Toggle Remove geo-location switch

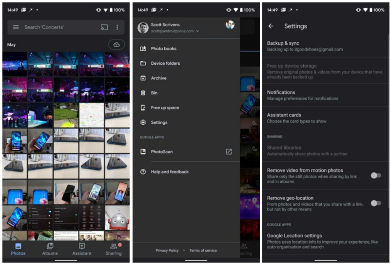(376, 203)
